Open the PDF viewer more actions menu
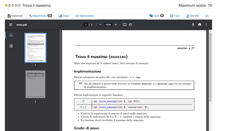 click(206, 24)
